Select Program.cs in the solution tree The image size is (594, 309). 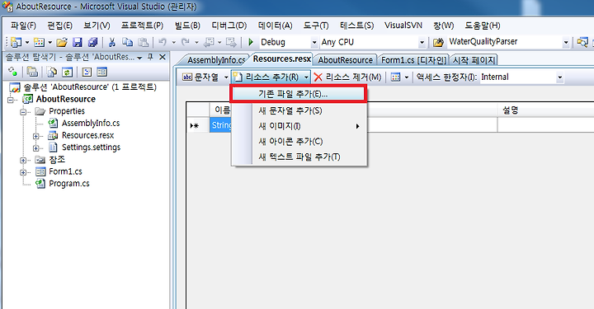pos(69,184)
